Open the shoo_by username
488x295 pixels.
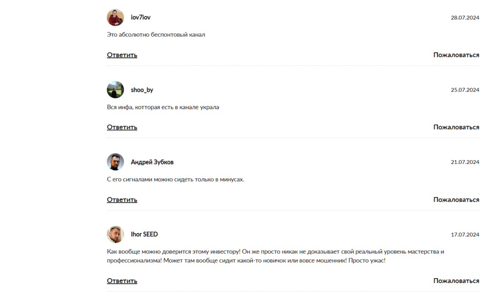tap(142, 90)
